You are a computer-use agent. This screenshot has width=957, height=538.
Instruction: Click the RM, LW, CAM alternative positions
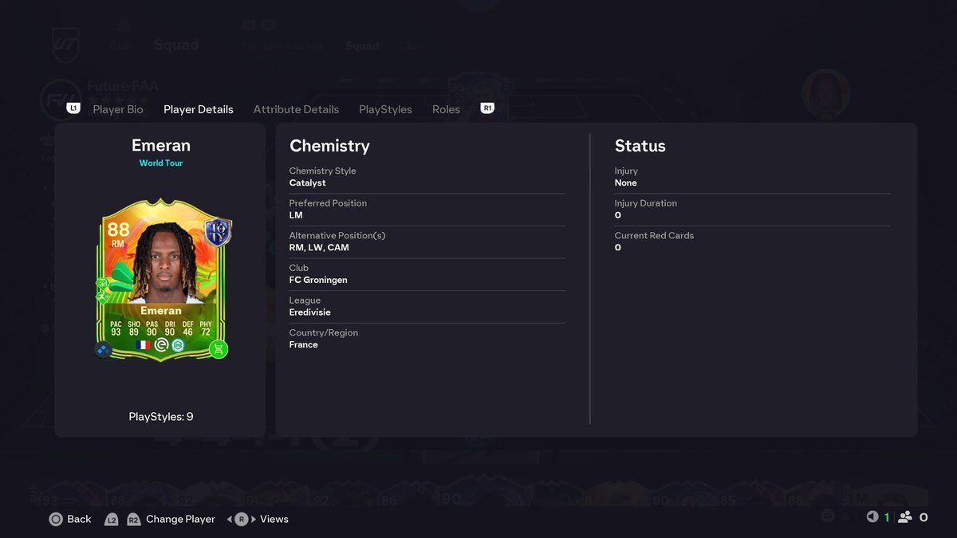pyautogui.click(x=319, y=247)
